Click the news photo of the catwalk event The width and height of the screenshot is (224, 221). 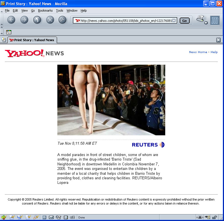pos(111,100)
